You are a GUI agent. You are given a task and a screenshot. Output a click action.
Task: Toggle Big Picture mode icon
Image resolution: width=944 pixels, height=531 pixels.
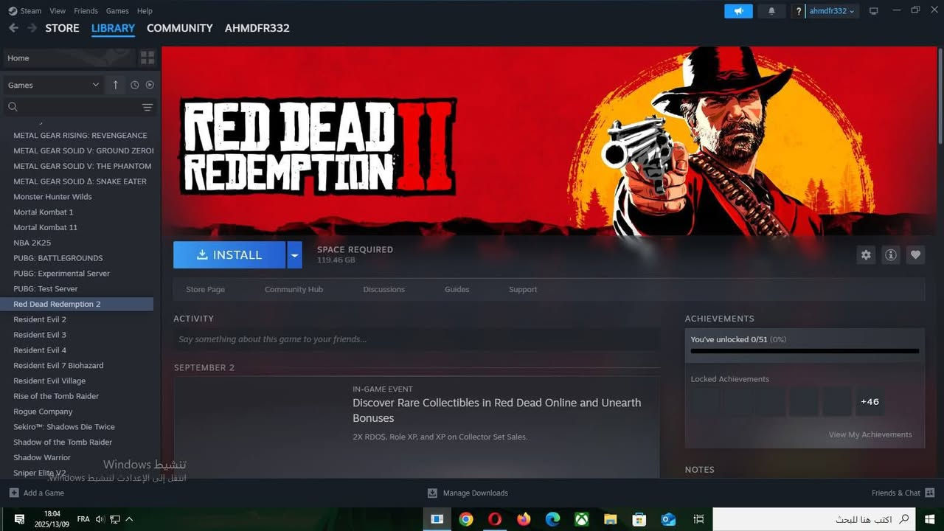874,11
